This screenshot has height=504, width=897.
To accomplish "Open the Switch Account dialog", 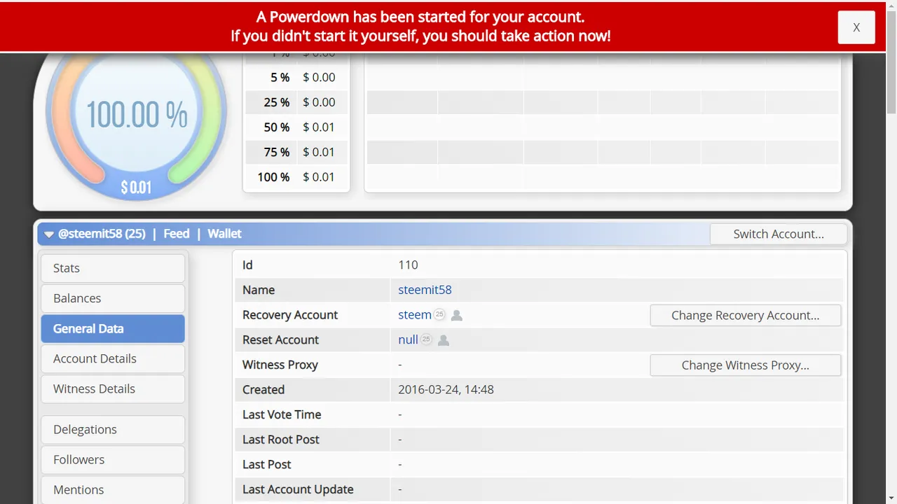I will click(779, 234).
